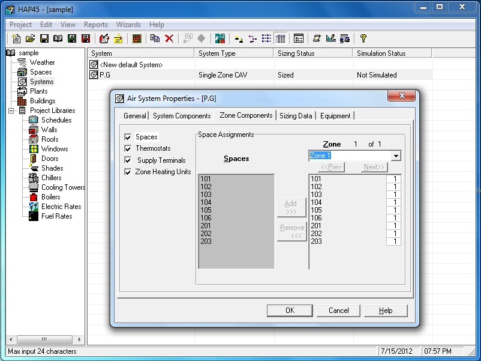This screenshot has height=361, width=481.
Task: Open Weather in the project tree
Action: pos(42,62)
